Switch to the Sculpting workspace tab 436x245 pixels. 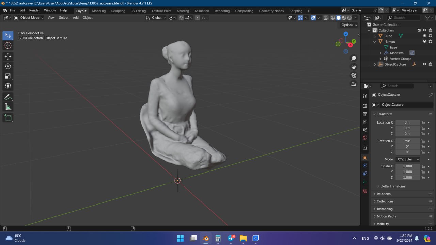[118, 11]
